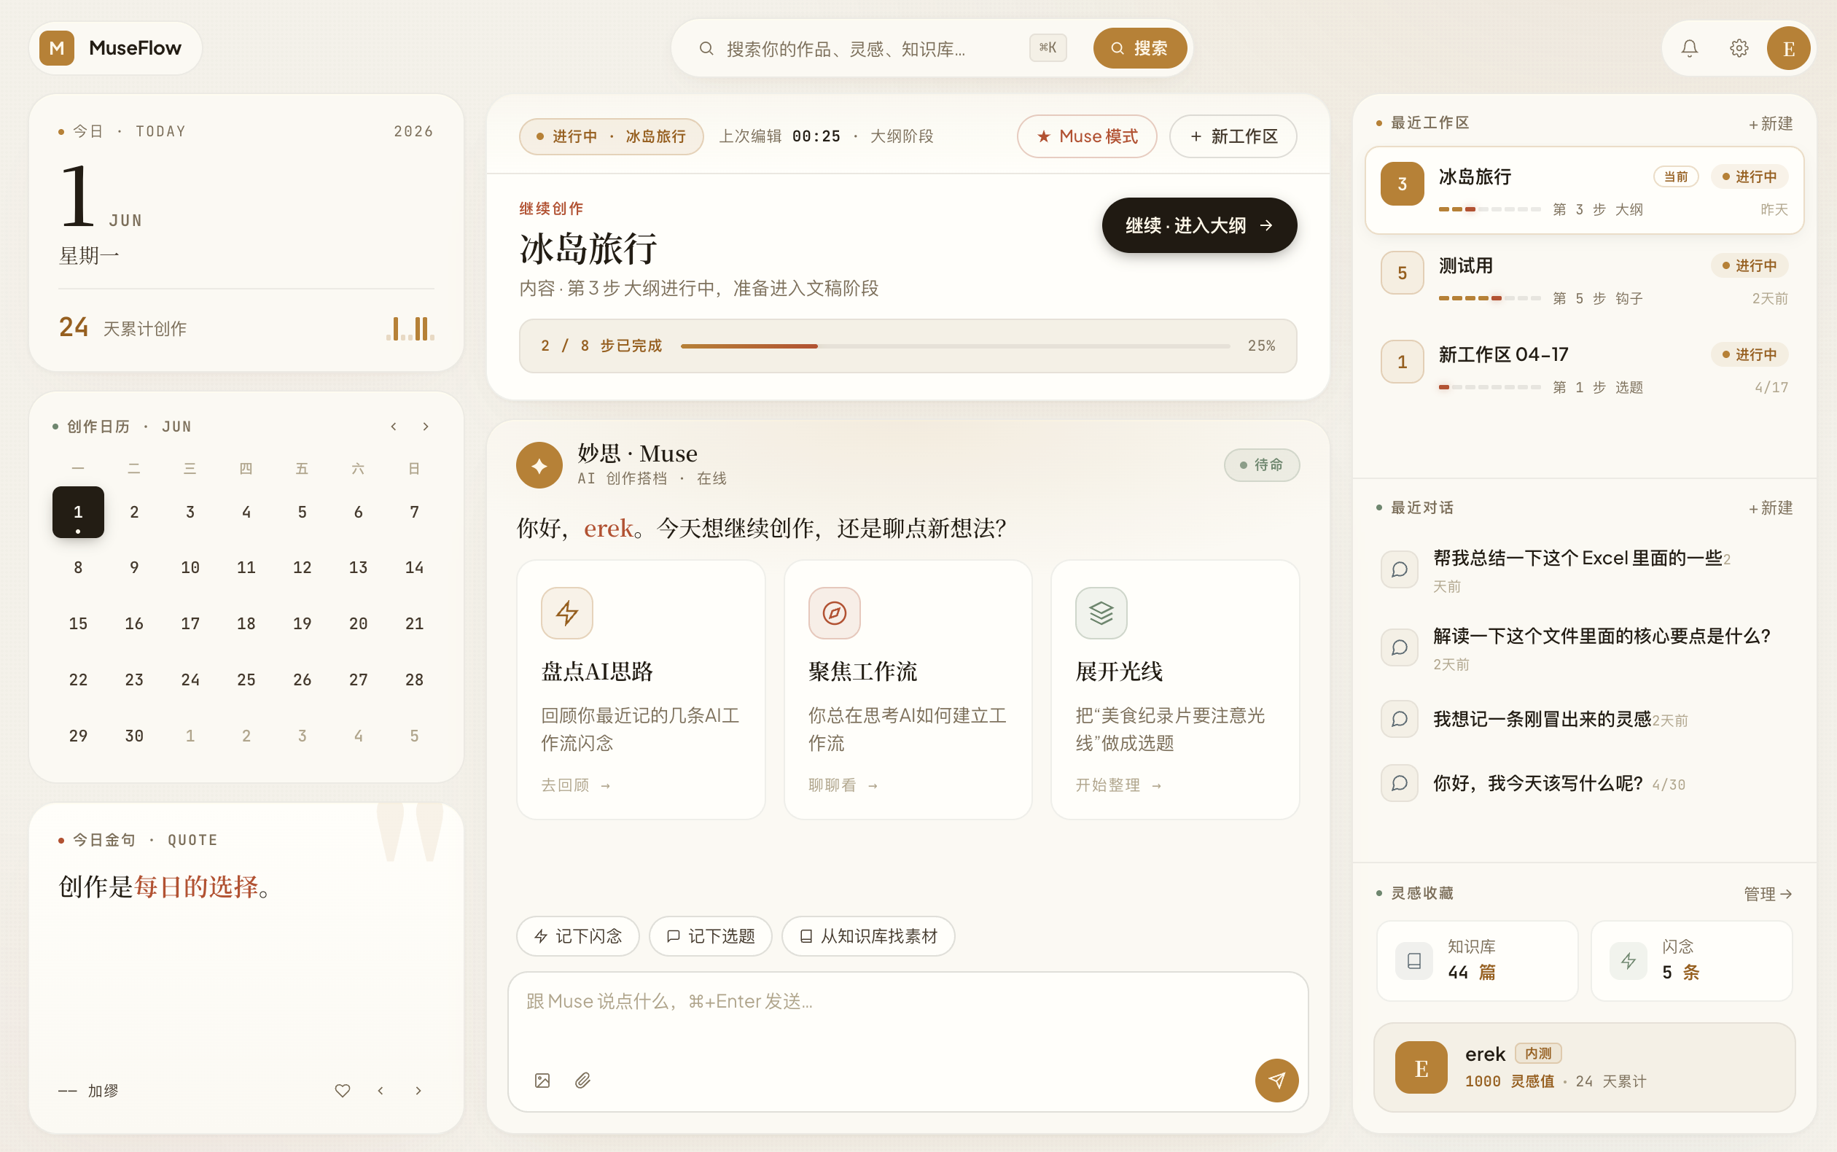1837x1152 pixels.
Task: Click the 搜索 button
Action: 1139,48
